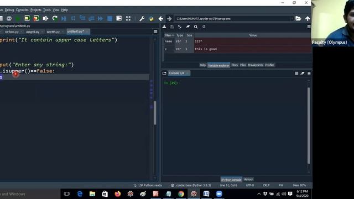This screenshot has height=199, width=354.
Task: Click the editor vertical scrollbar thumb
Action: coord(155,113)
